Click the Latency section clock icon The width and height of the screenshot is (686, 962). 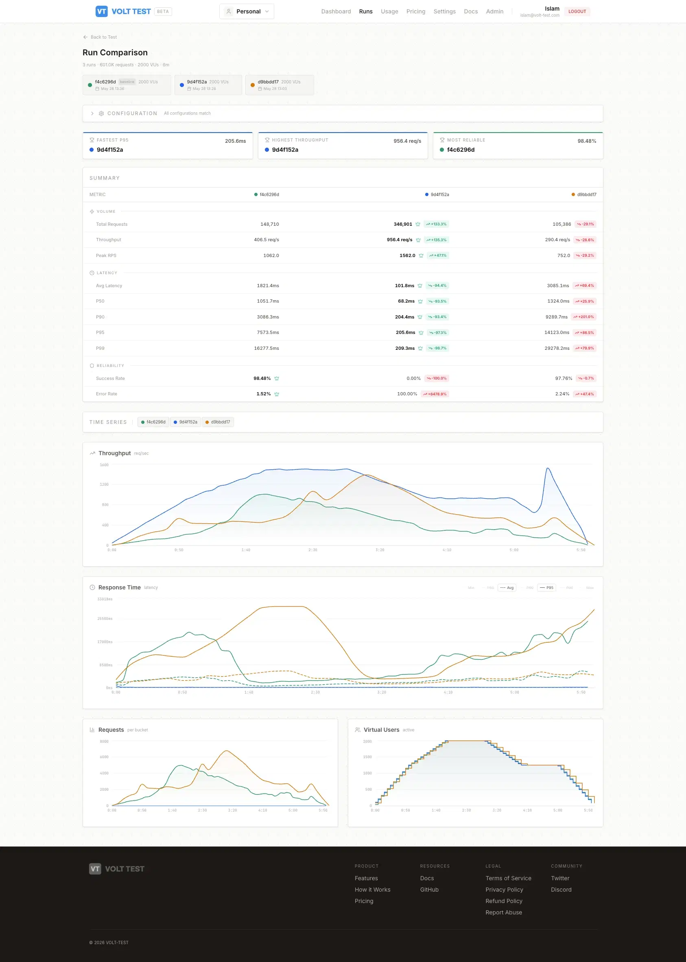(x=92, y=273)
